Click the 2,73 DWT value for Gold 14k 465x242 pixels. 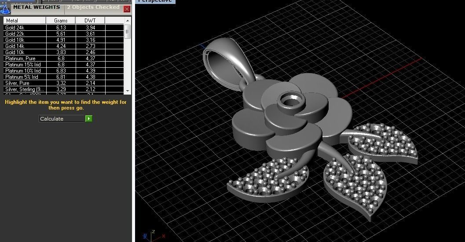point(91,46)
